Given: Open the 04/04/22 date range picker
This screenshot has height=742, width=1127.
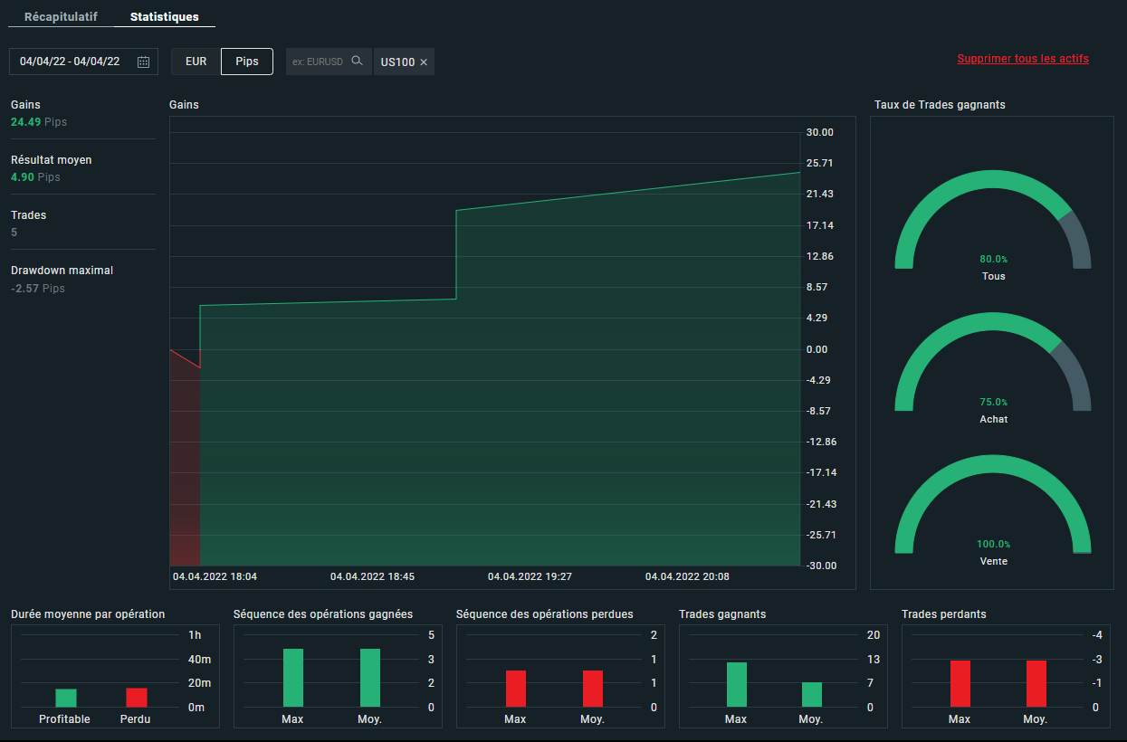Looking at the screenshot, I should pos(71,62).
